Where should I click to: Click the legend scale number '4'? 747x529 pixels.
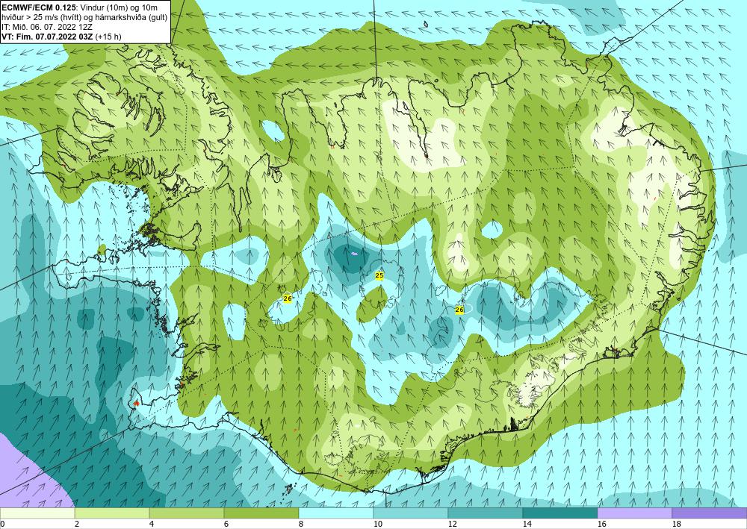click(152, 524)
